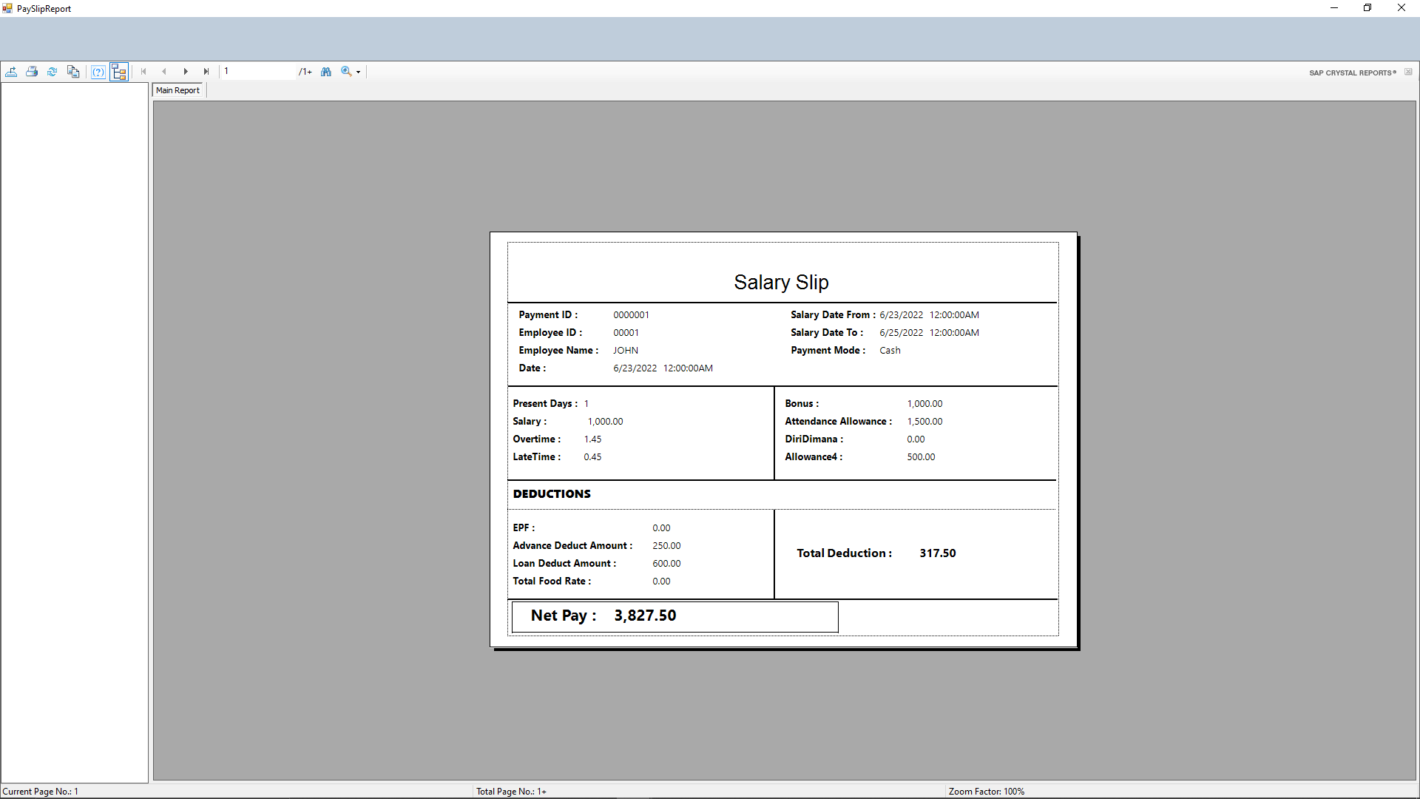The image size is (1420, 799).
Task: Toggle the parameter panel
Action: click(x=98, y=71)
